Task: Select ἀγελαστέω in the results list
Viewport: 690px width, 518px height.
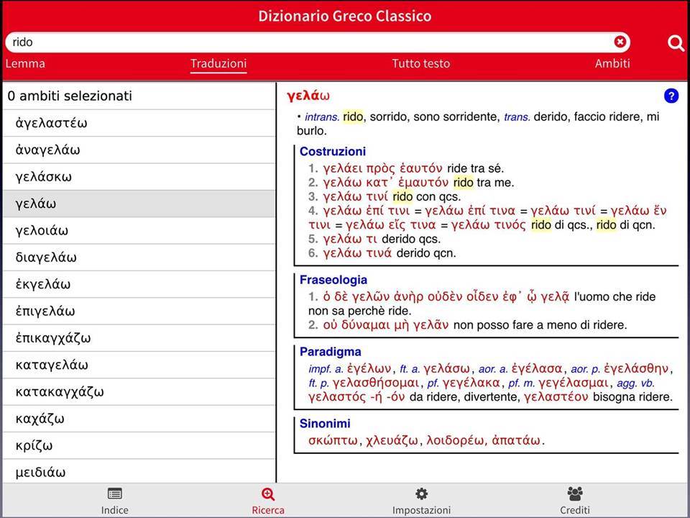Action: click(139, 123)
